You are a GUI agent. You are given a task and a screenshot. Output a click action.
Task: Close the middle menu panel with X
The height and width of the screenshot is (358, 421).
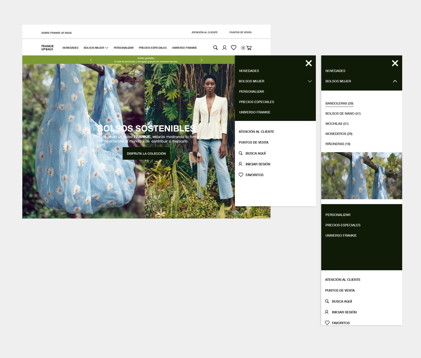click(x=309, y=63)
